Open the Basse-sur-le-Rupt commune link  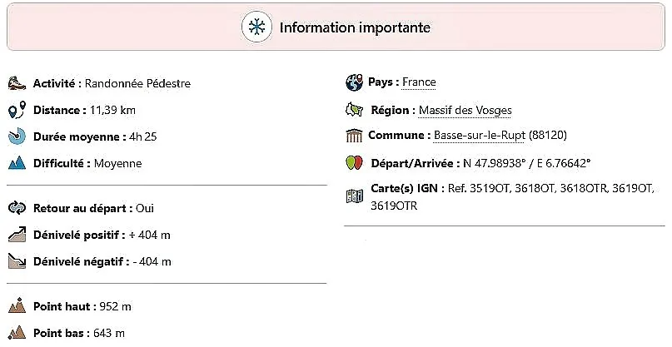(479, 136)
